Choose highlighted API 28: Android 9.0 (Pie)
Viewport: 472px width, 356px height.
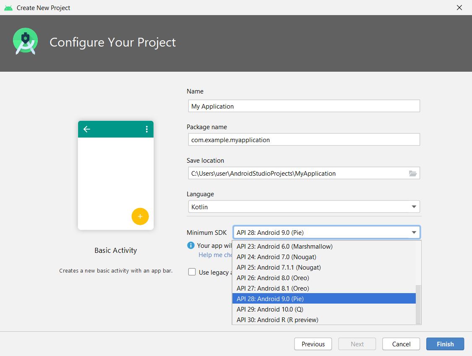324,299
